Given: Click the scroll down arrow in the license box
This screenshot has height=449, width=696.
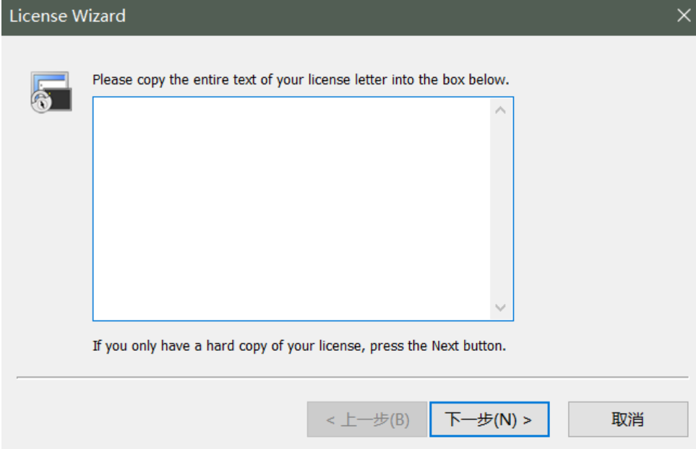Looking at the screenshot, I should 500,308.
